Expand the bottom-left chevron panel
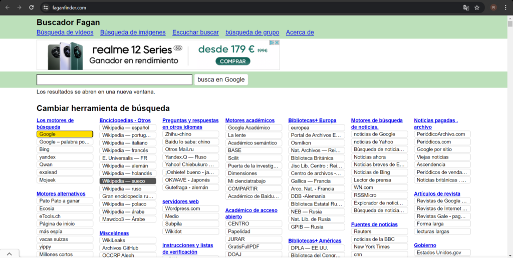 (9, 254)
